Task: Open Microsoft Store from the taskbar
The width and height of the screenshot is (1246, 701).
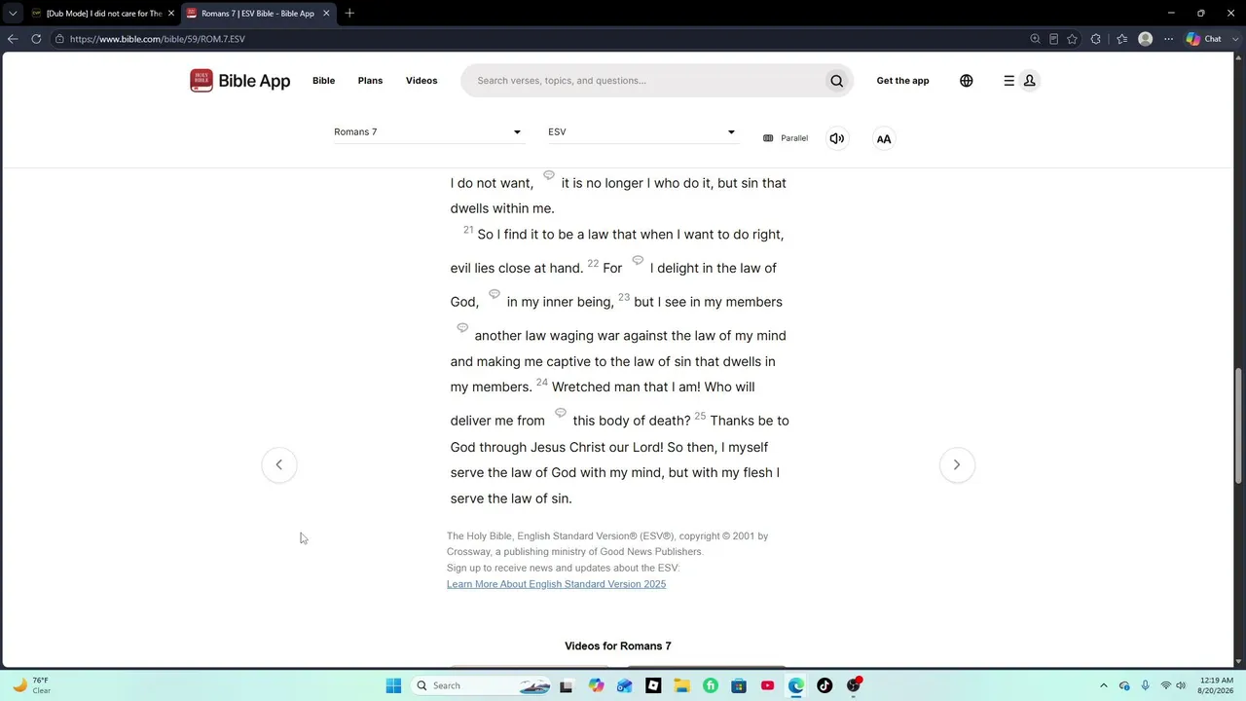Action: (739, 685)
